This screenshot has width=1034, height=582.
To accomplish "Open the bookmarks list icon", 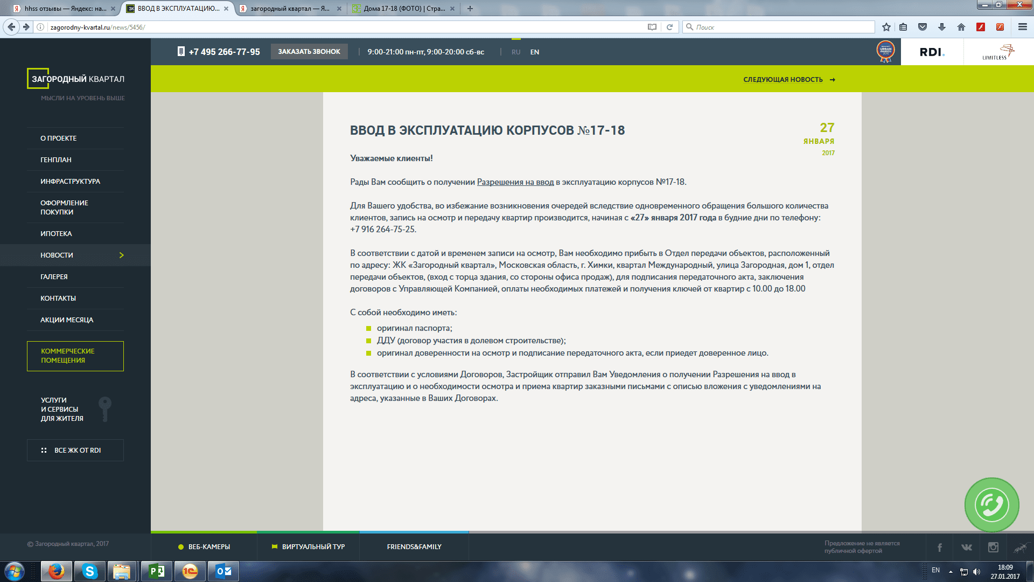I will (x=903, y=27).
